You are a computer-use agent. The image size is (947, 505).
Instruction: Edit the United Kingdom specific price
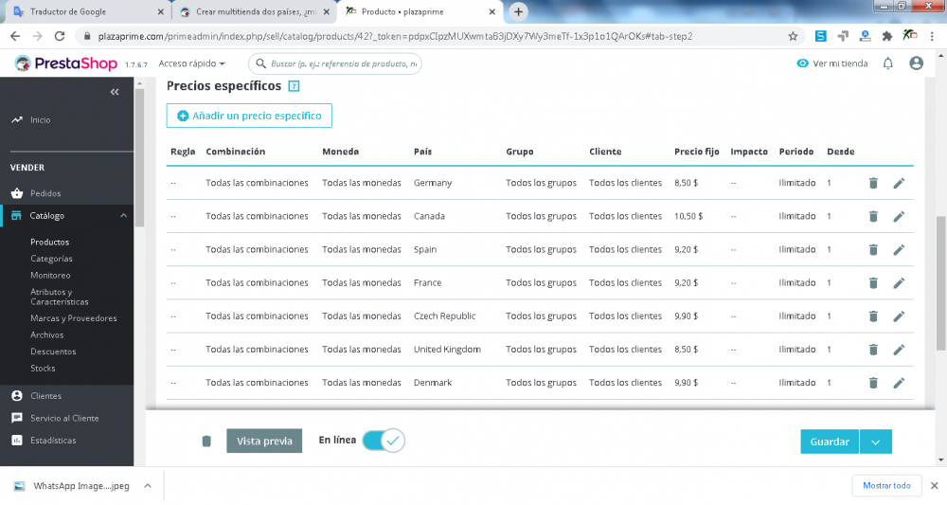coord(899,350)
